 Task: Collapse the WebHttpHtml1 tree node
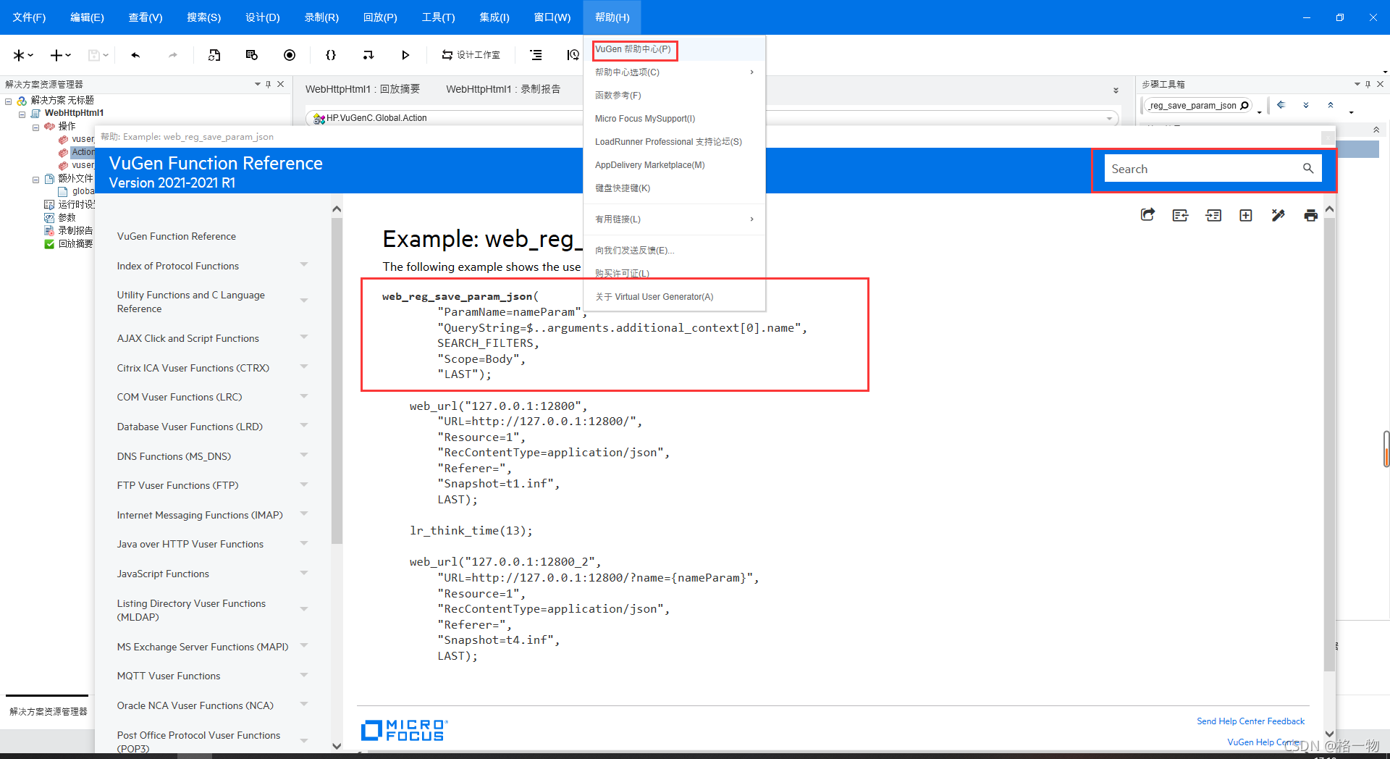22,114
